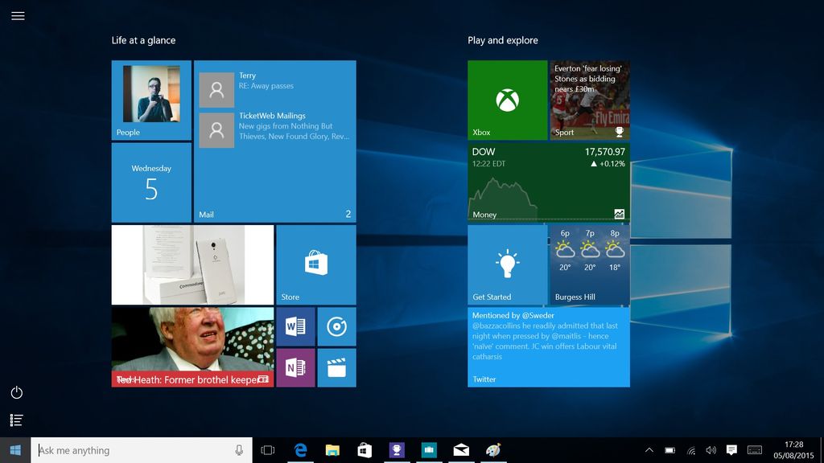The image size is (824, 463).
Task: Click inside the Ask me anything search box
Action: tap(129, 450)
